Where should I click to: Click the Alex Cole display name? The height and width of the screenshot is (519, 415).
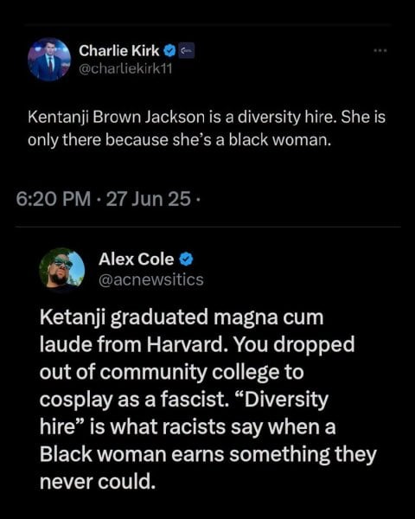pyautogui.click(x=136, y=259)
